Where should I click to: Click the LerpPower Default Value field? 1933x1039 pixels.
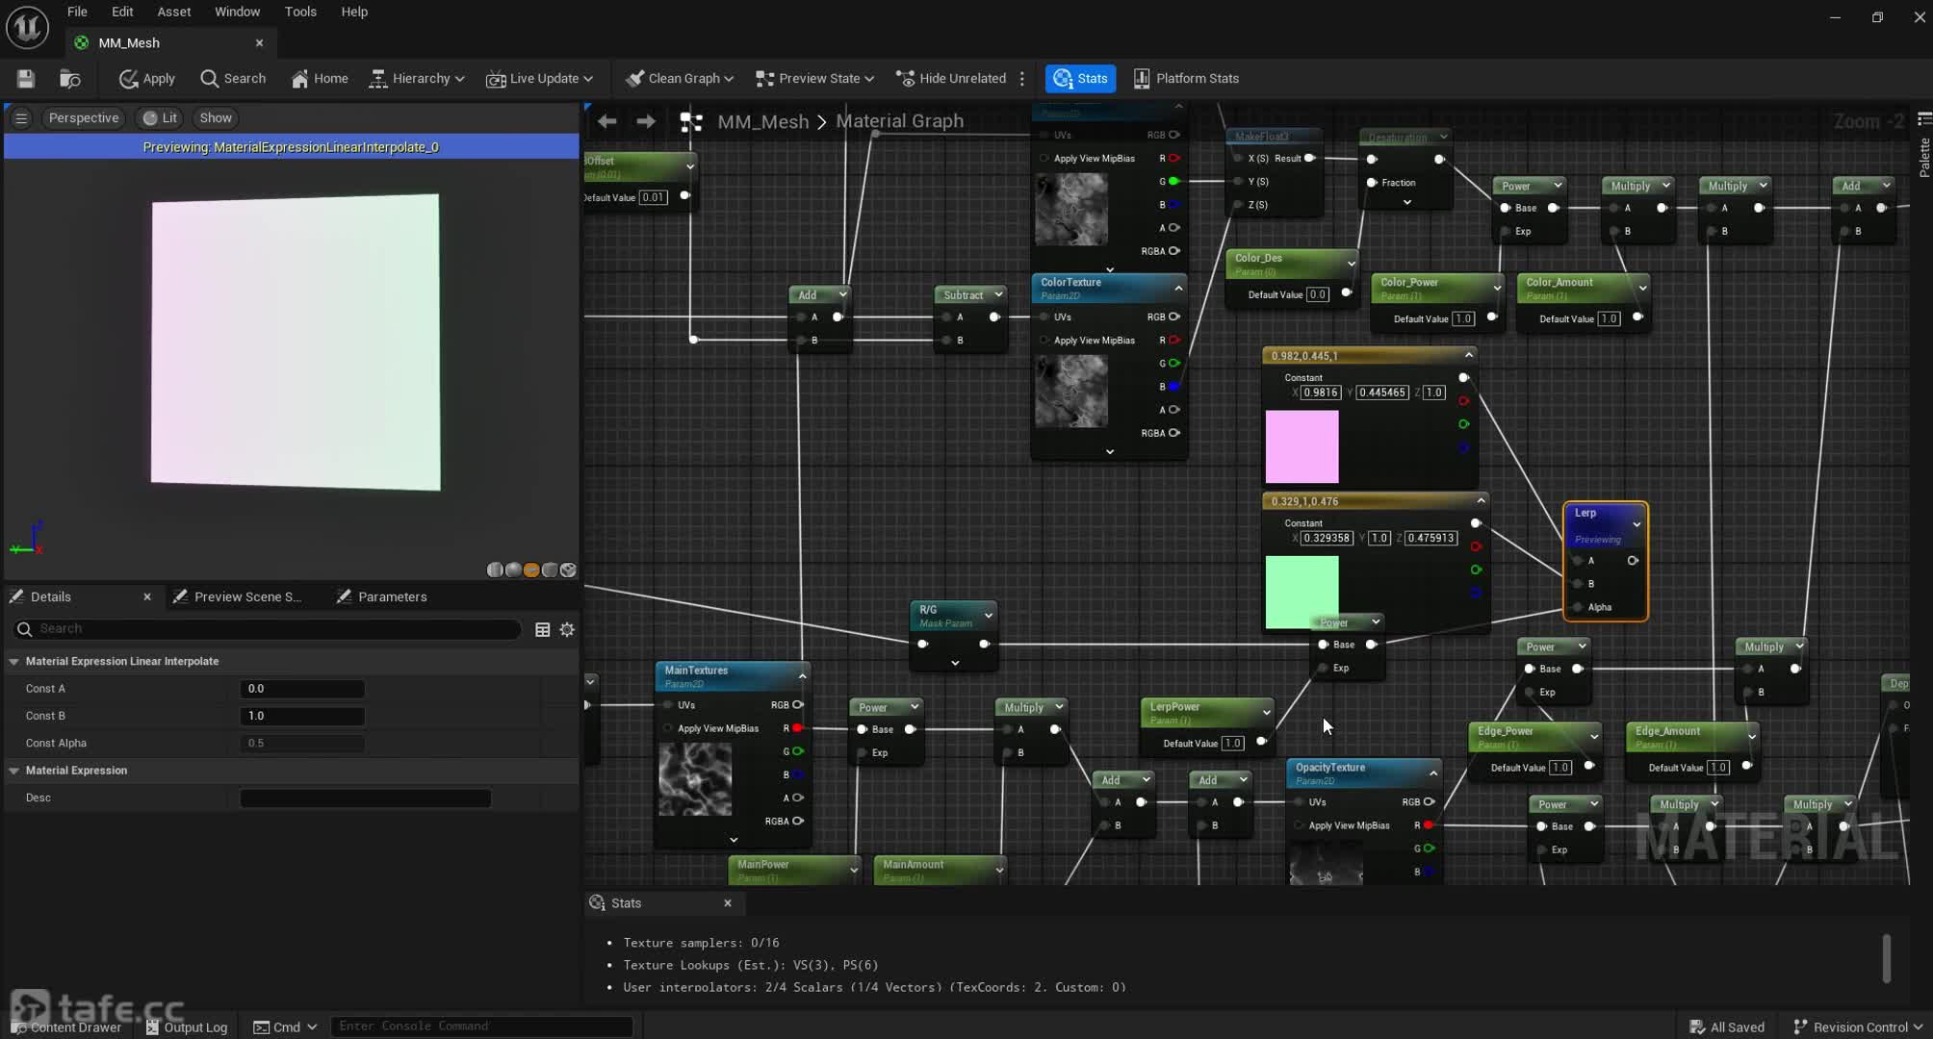coord(1232,744)
